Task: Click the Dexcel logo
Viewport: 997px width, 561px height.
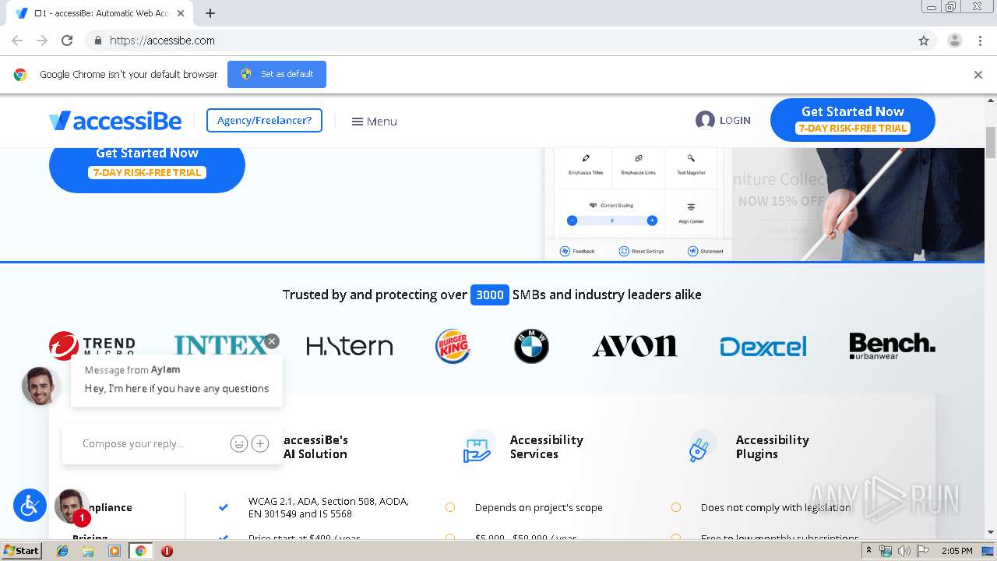Action: tap(763, 346)
